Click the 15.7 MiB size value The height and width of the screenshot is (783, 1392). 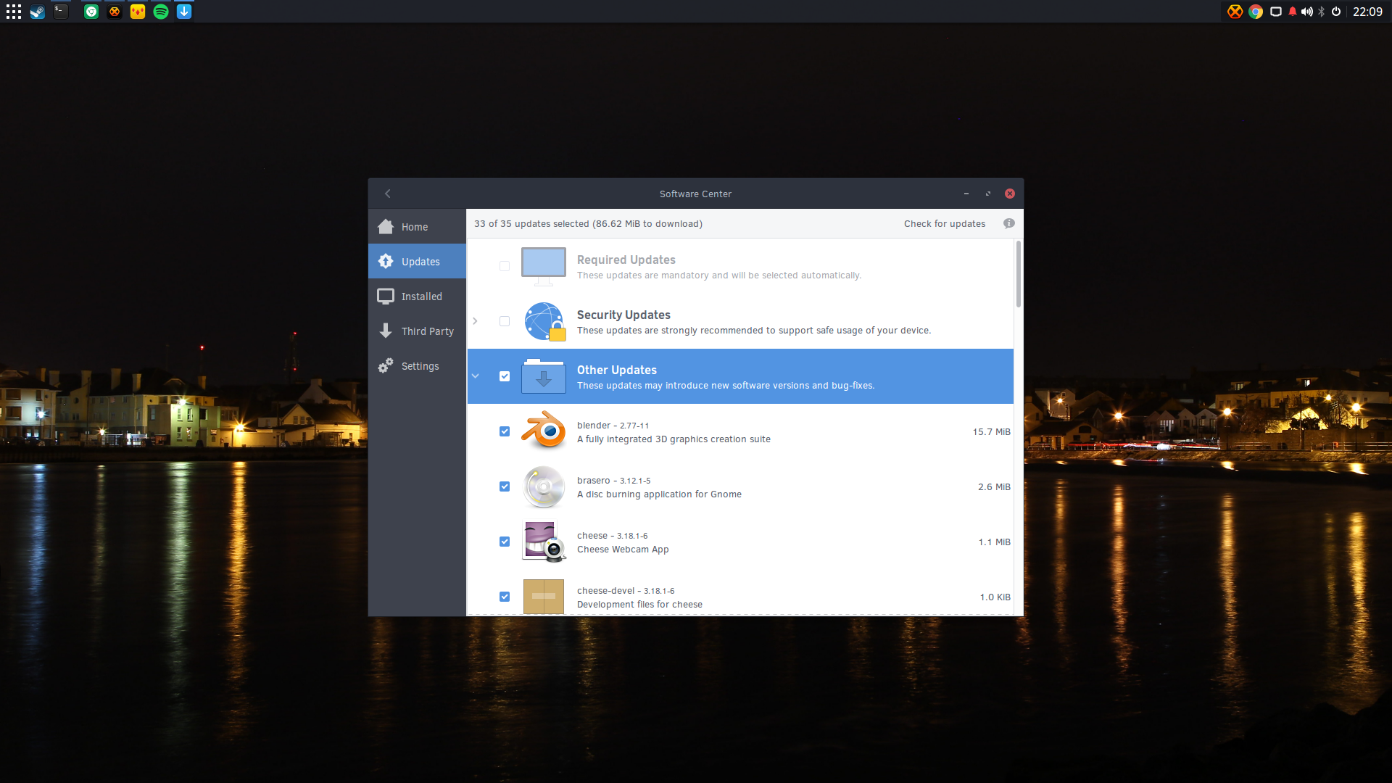(991, 431)
